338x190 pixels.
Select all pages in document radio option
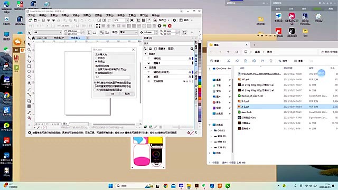click(111, 69)
